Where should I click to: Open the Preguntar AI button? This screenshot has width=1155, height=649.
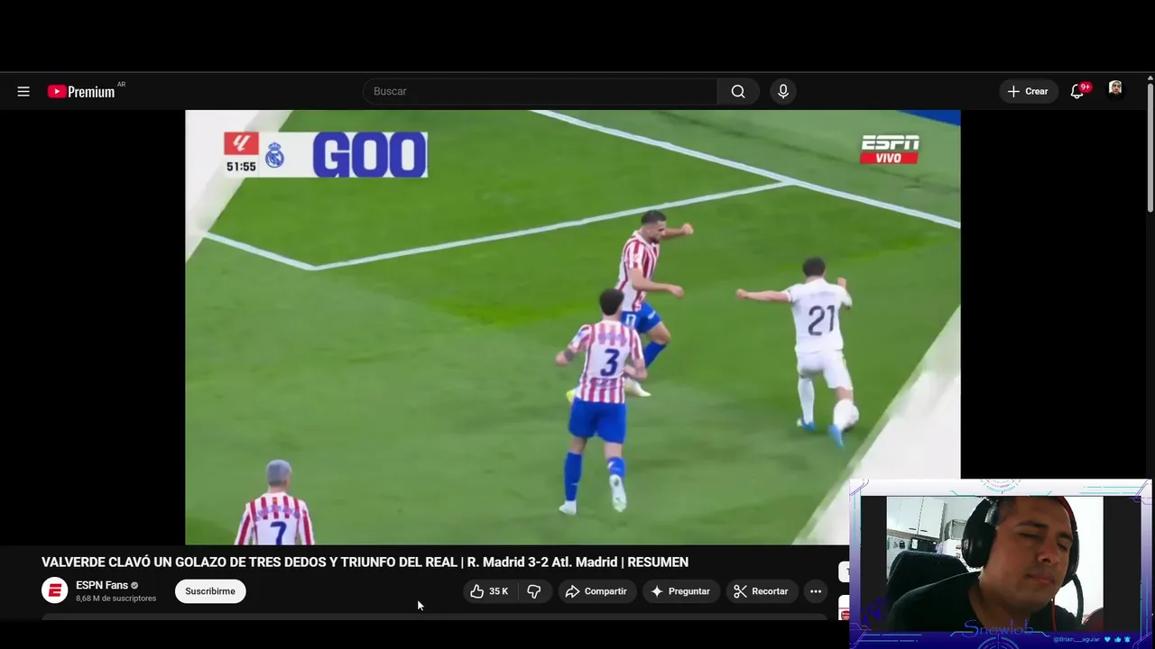(681, 591)
